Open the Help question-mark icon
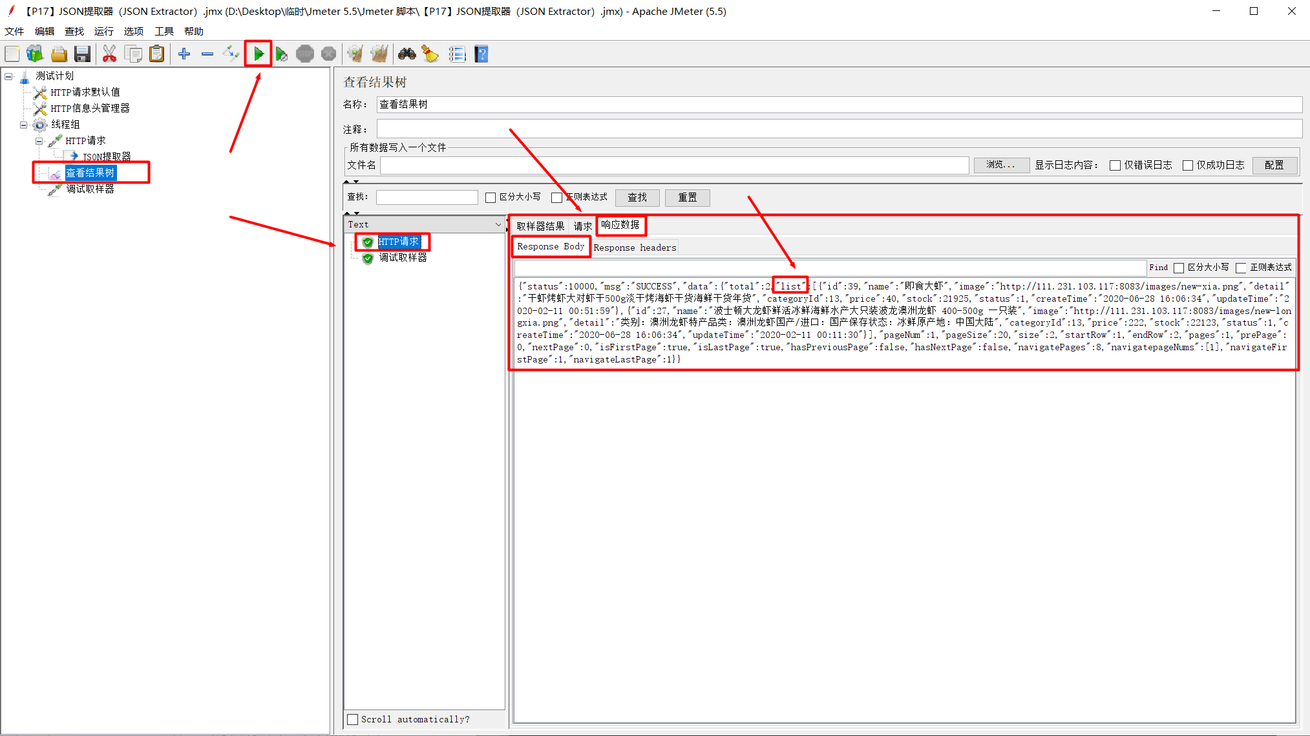 click(x=481, y=54)
